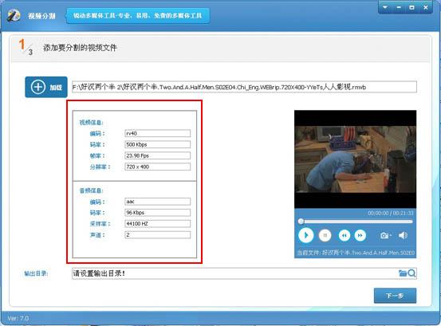Click the 下一步 next step button
This screenshot has width=441, height=326.
click(395, 296)
